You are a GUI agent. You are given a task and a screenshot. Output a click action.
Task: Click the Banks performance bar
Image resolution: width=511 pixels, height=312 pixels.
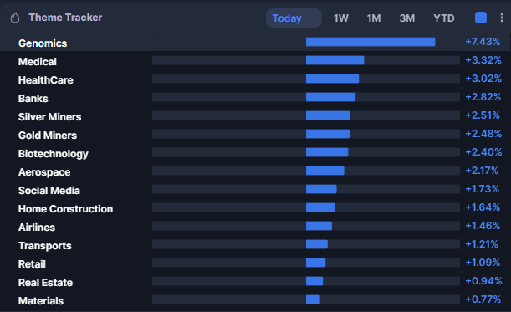pos(331,97)
